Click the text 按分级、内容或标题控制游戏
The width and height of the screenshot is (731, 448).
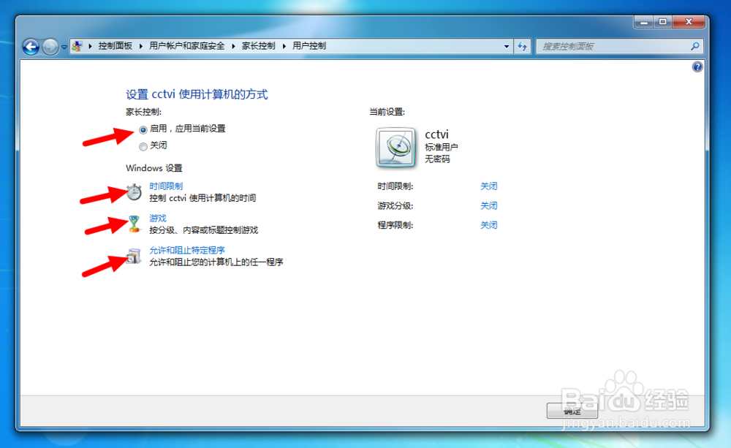204,229
